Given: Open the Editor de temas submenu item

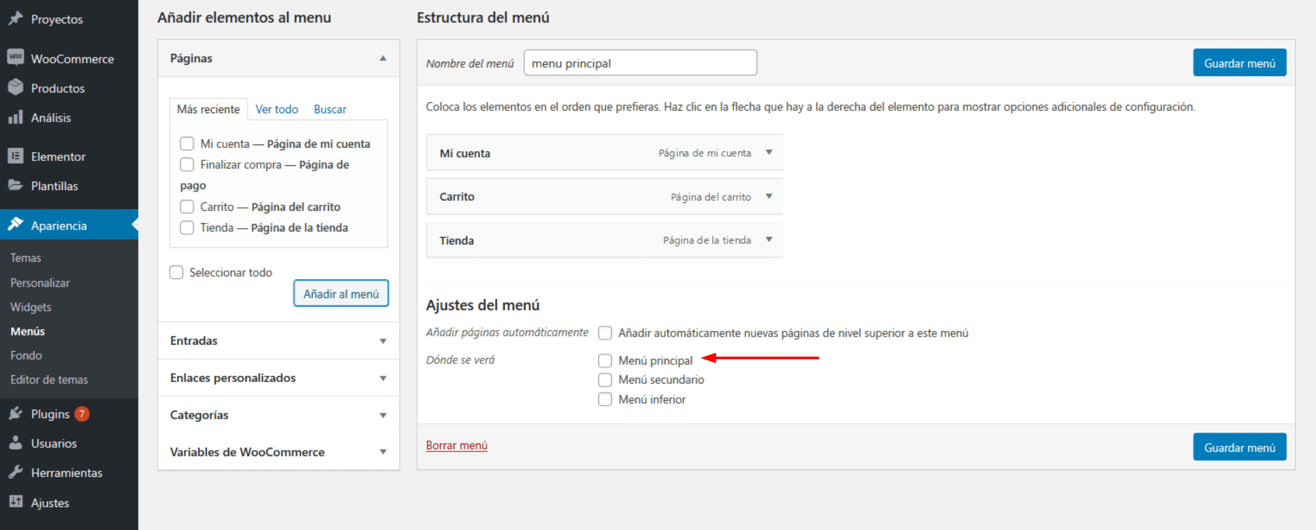Looking at the screenshot, I should (49, 379).
